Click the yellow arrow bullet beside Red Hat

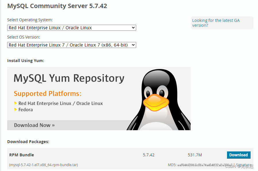(x=15, y=103)
